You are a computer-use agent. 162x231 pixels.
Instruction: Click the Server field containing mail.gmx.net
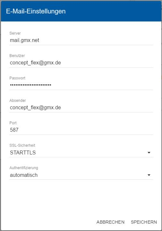coord(81,40)
